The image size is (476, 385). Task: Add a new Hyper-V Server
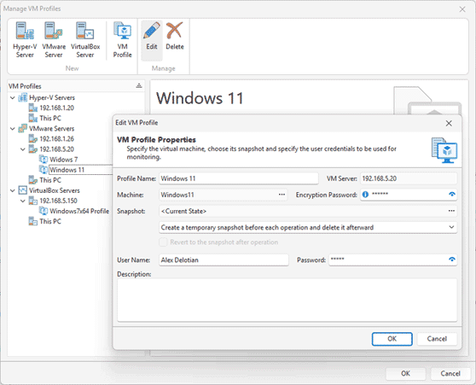25,40
